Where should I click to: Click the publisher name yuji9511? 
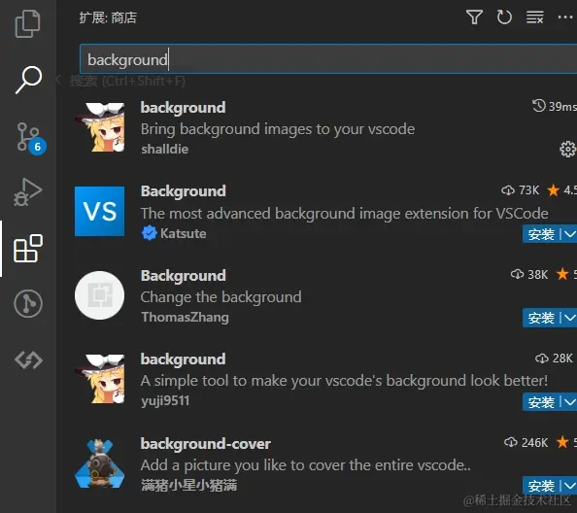click(x=165, y=400)
